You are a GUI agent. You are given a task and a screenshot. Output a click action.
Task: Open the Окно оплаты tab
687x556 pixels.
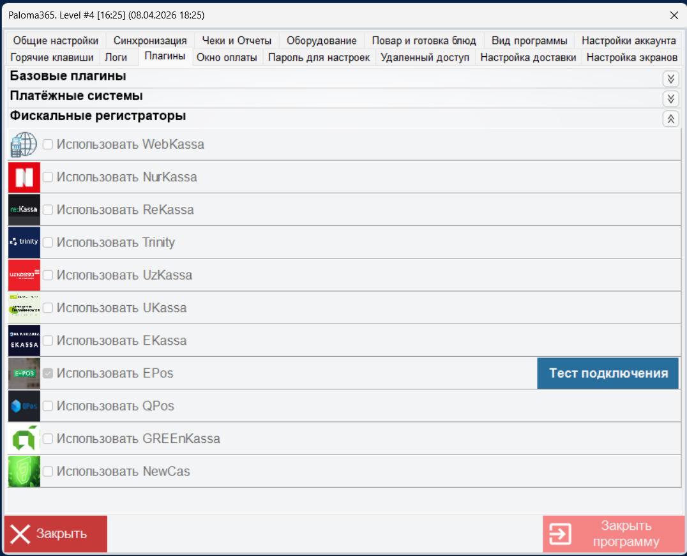click(x=227, y=57)
